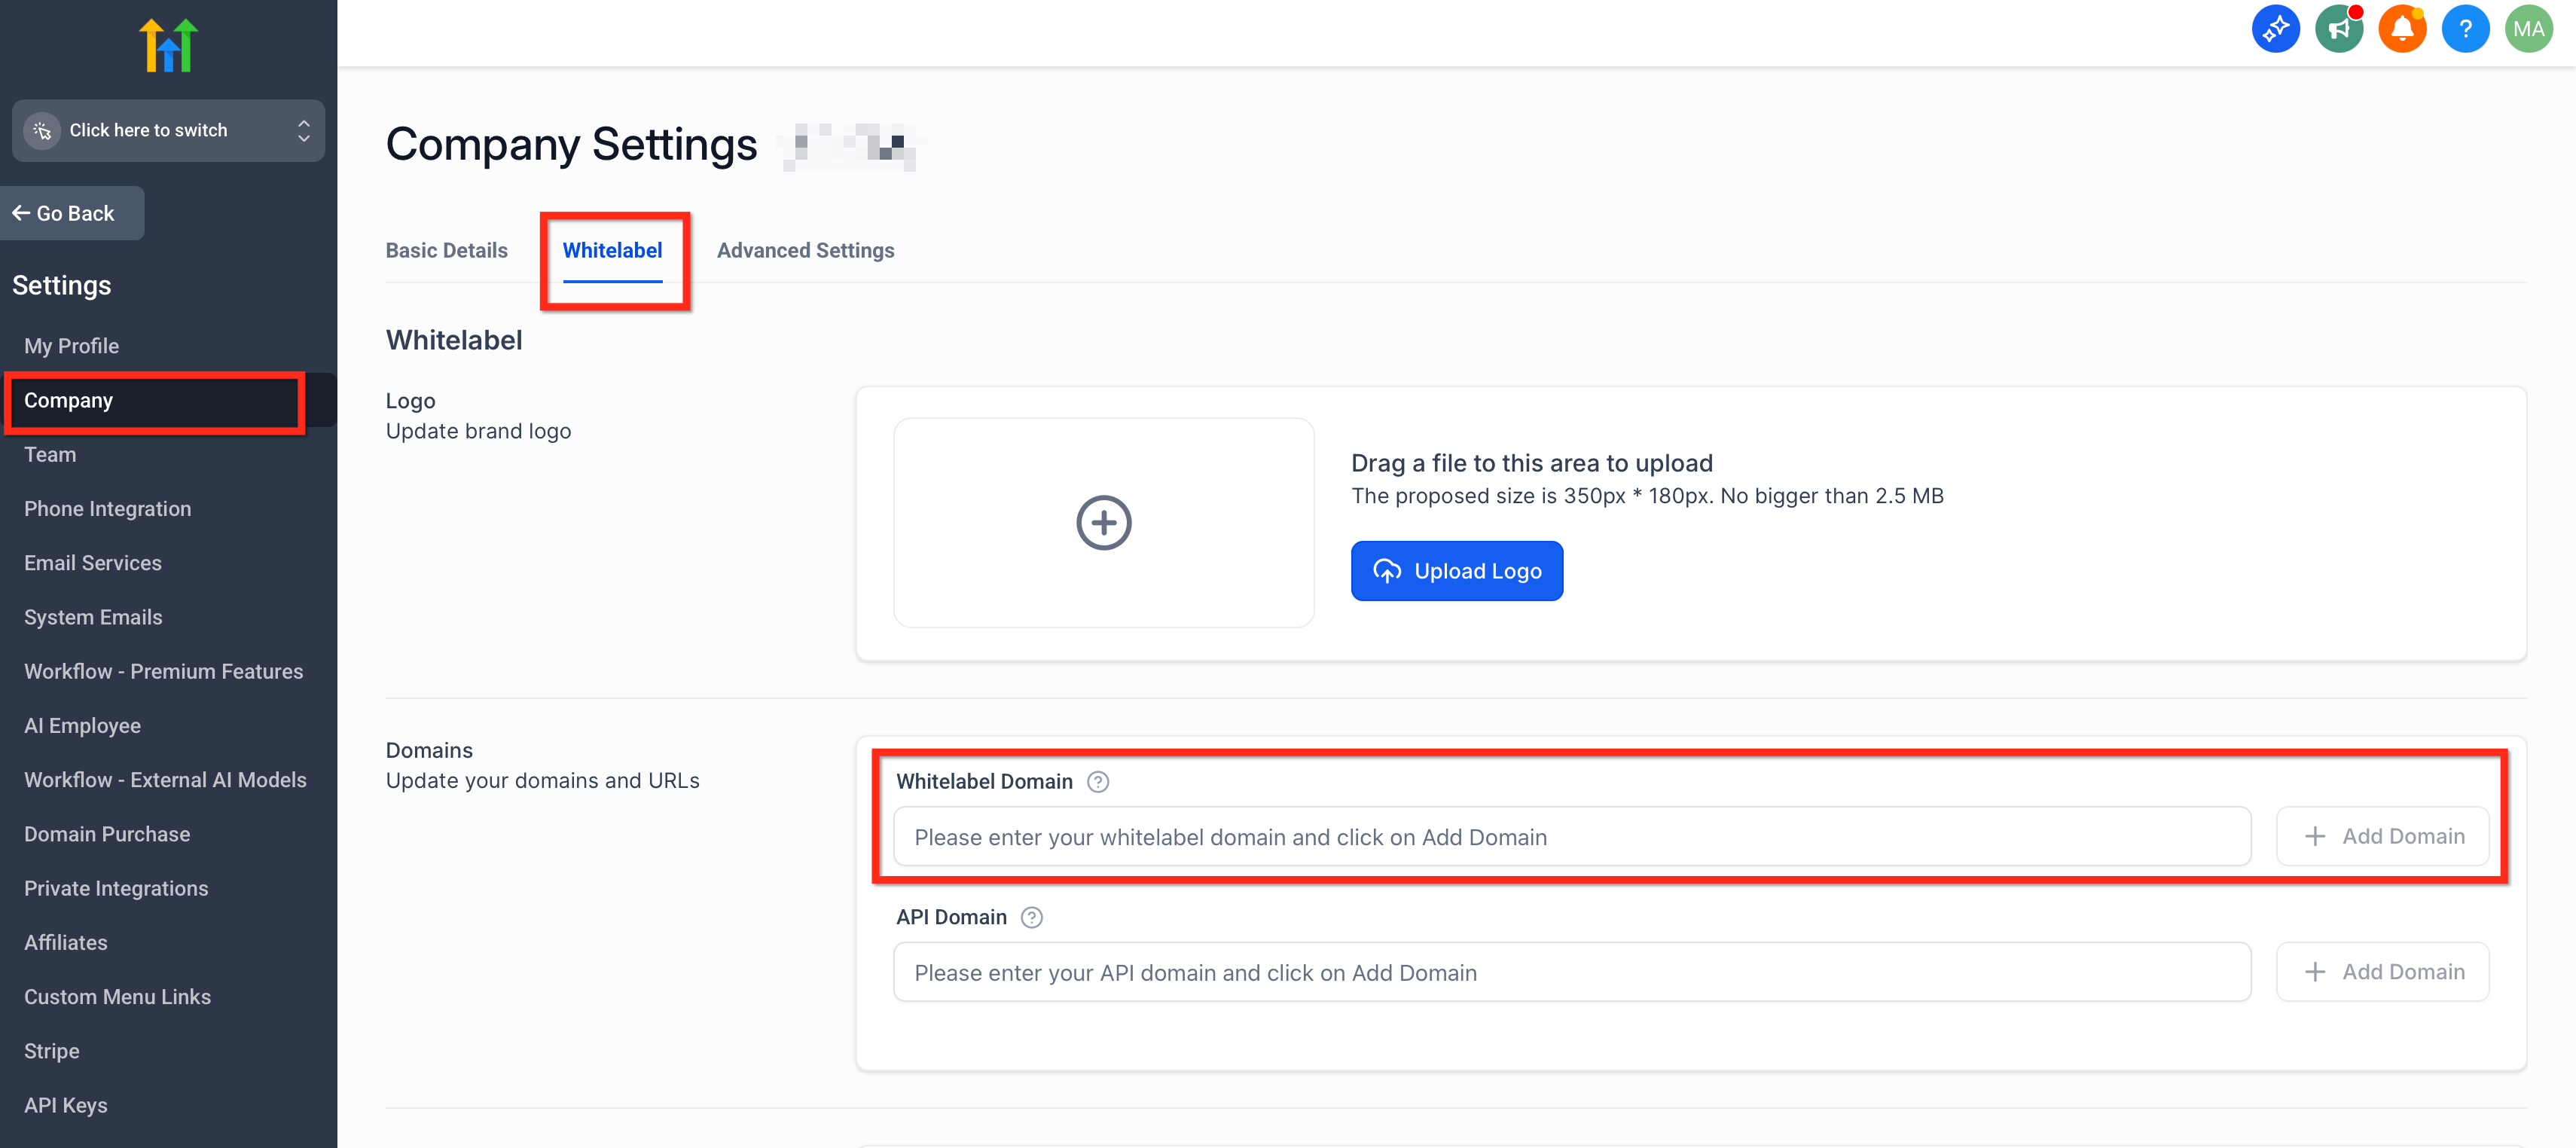Click the Go Back button
This screenshot has height=1148, width=2576.
tap(72, 213)
